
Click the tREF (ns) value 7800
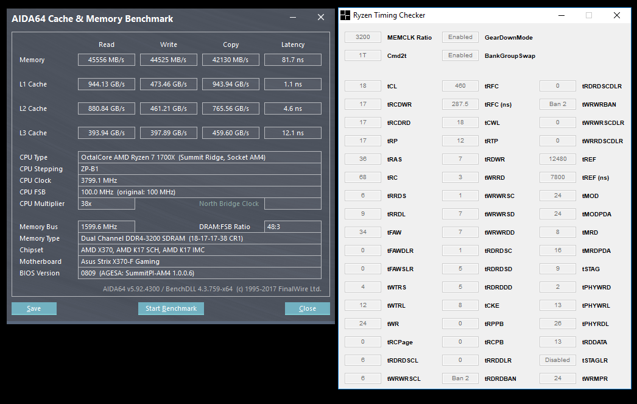tap(558, 177)
